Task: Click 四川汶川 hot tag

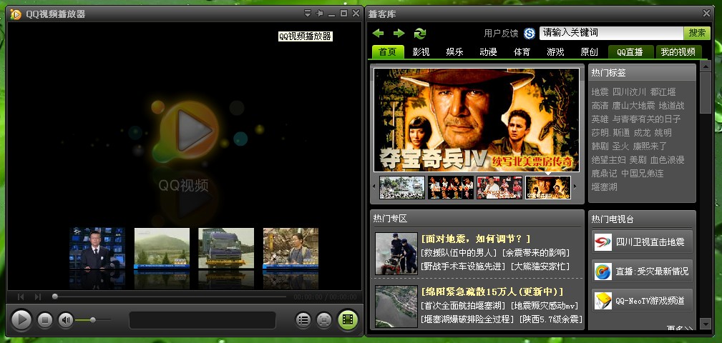Action: [x=629, y=92]
